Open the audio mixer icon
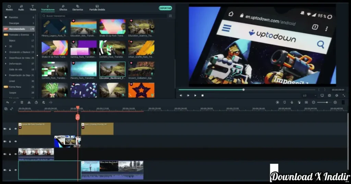351x184 pixels. [x=299, y=102]
